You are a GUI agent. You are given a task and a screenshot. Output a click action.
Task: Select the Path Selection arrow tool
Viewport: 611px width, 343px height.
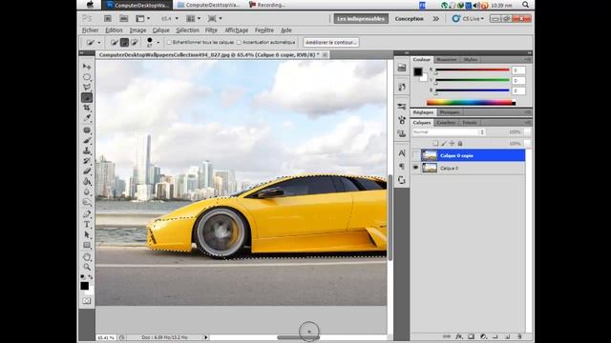tap(87, 235)
